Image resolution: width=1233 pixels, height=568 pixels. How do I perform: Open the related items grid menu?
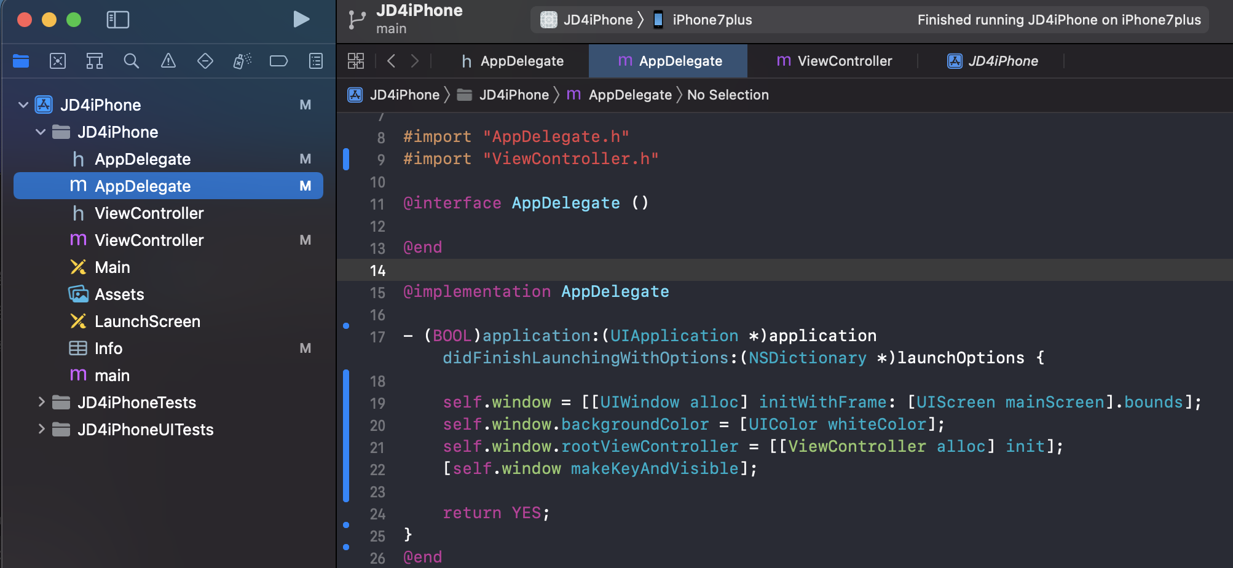[x=356, y=61]
